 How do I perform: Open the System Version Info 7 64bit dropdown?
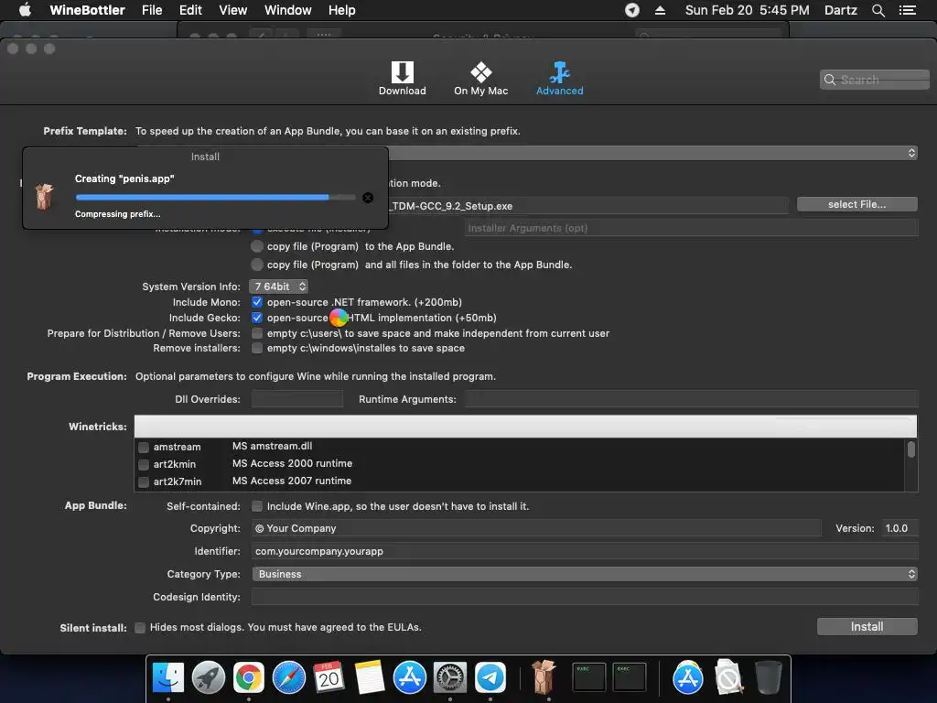pyautogui.click(x=278, y=287)
